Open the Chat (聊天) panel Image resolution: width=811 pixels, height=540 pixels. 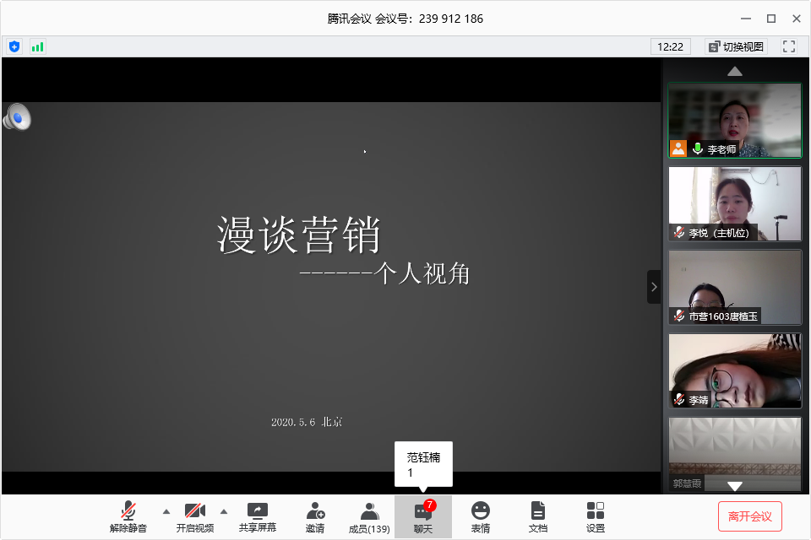423,517
